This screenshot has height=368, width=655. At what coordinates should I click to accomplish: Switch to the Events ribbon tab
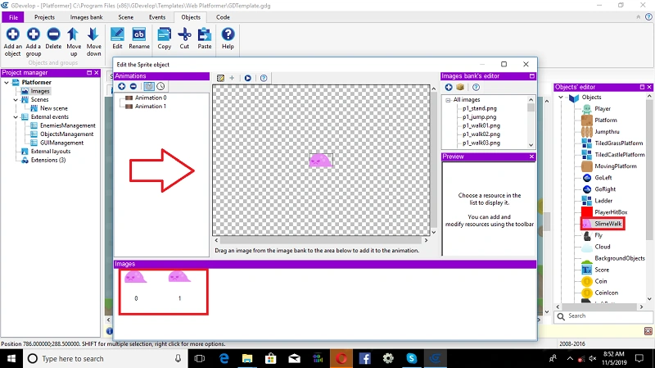click(x=157, y=17)
